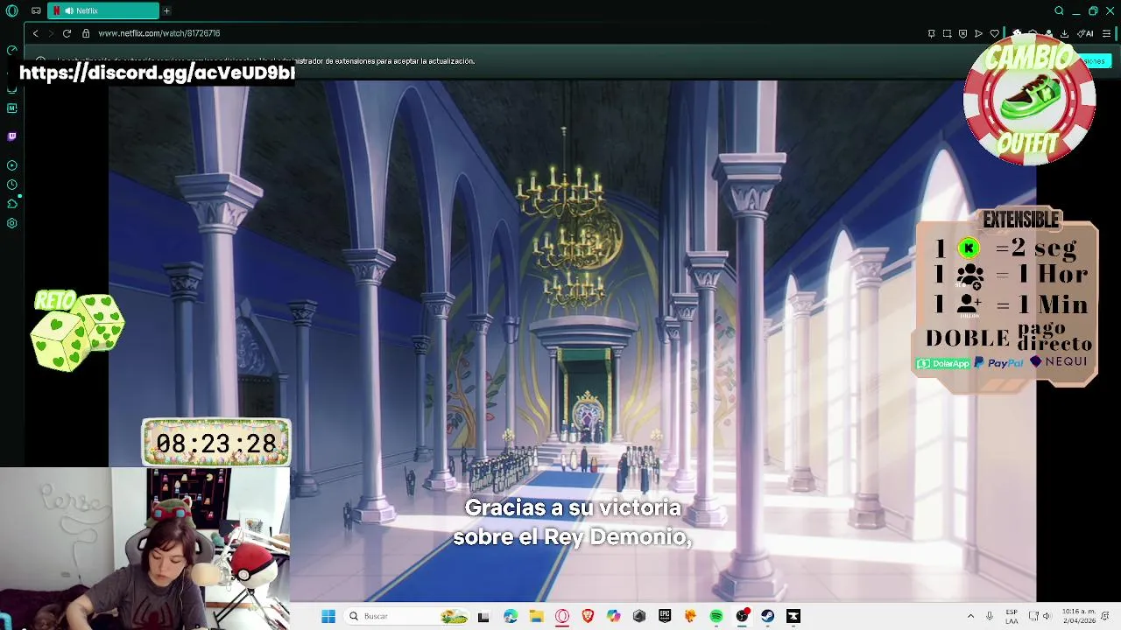Open Spotify from the taskbar
The width and height of the screenshot is (1121, 630).
click(716, 616)
